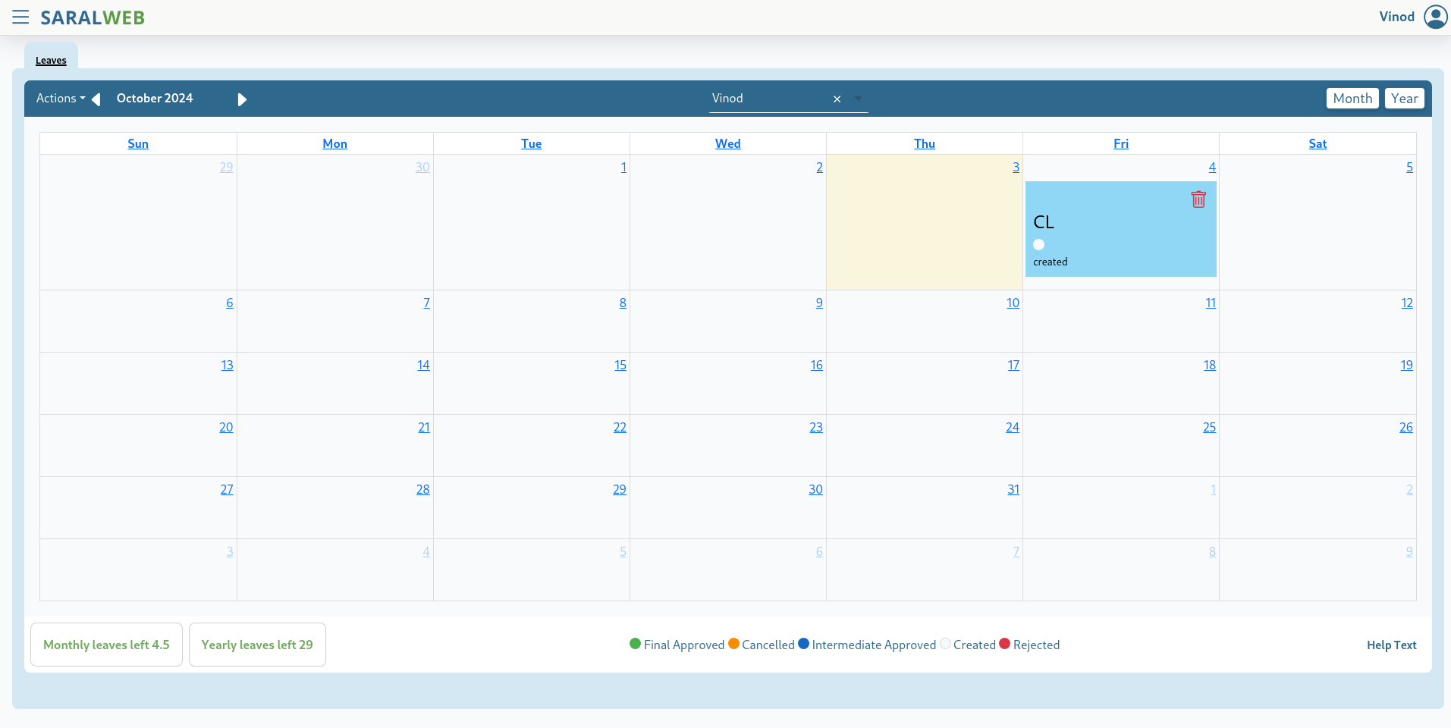Select date 16 in October
Screen dimensions: 1451x728
(x=816, y=365)
